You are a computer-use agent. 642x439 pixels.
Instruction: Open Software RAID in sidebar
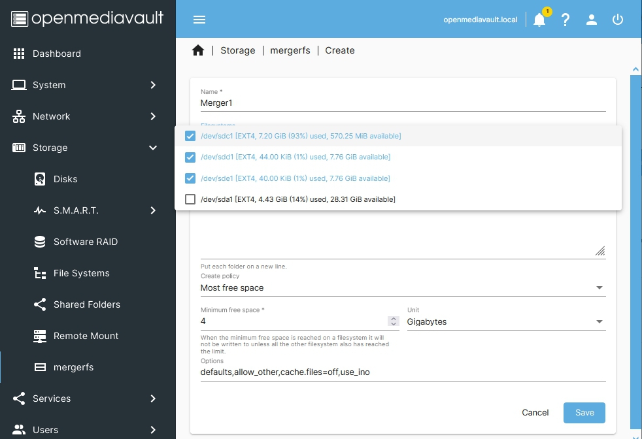point(85,242)
